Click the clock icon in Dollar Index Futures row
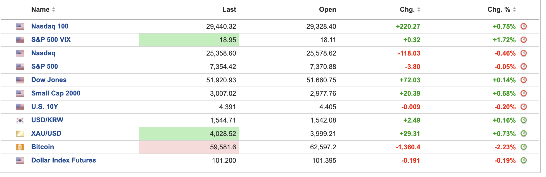The width and height of the screenshot is (546, 177). pyautogui.click(x=523, y=160)
